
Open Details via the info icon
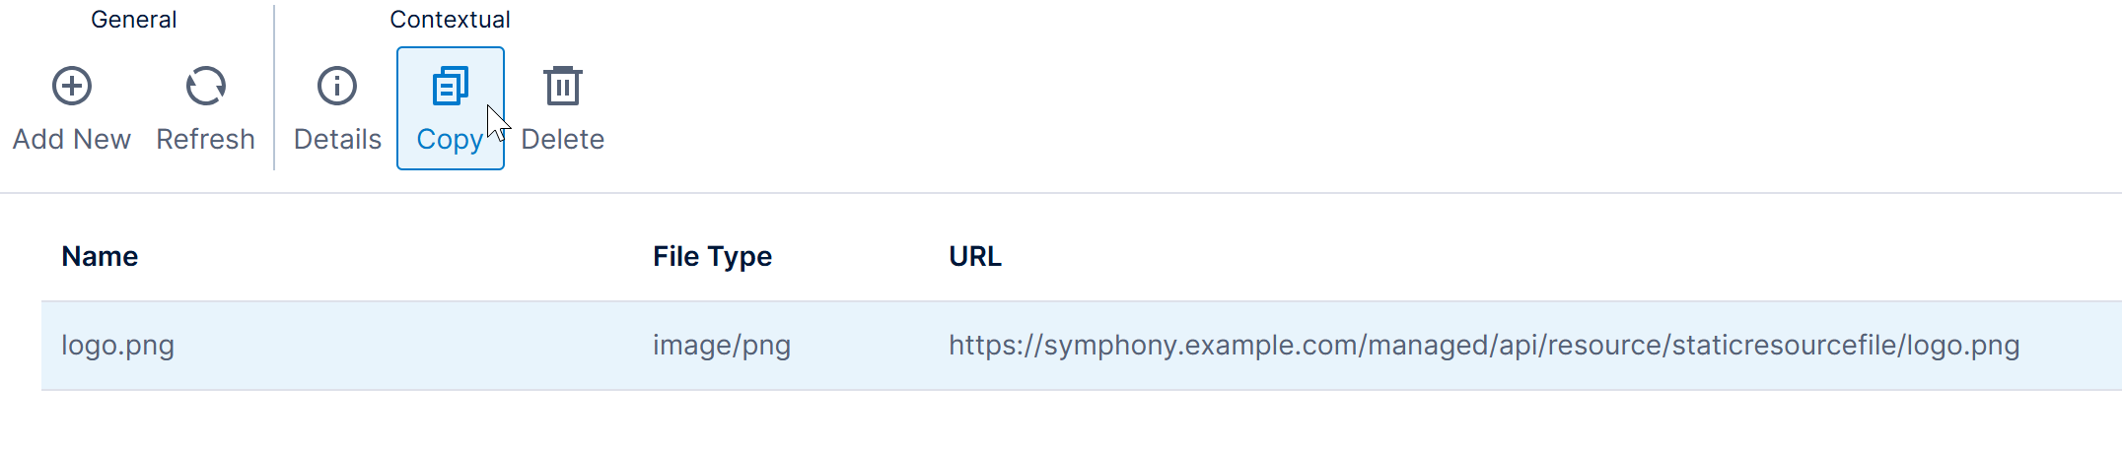[337, 87]
